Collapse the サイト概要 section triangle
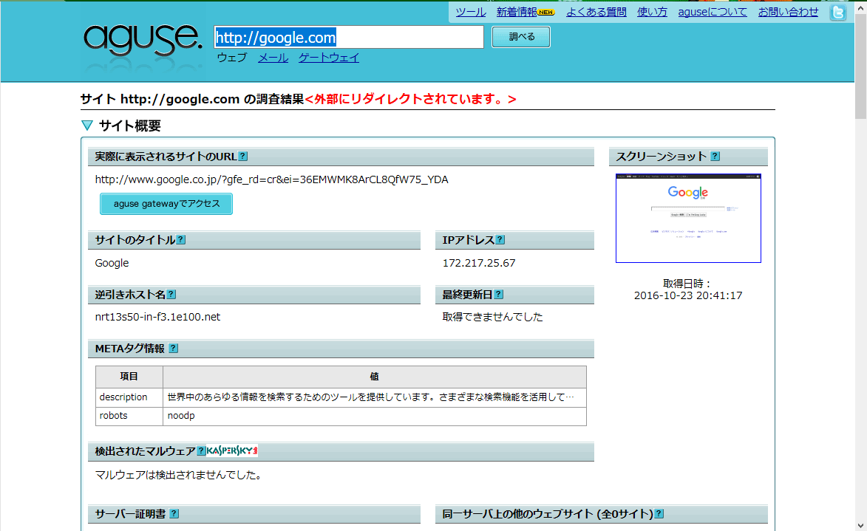 click(x=87, y=126)
